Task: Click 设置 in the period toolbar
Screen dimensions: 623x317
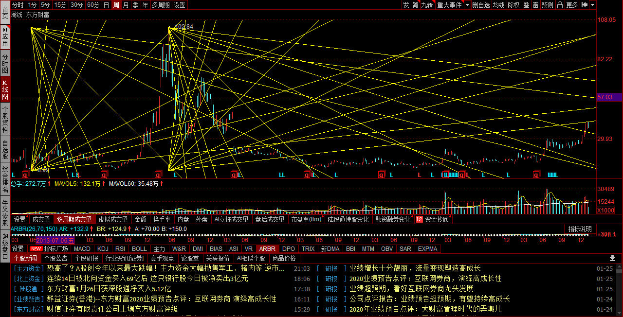Action: pyautogui.click(x=180, y=5)
